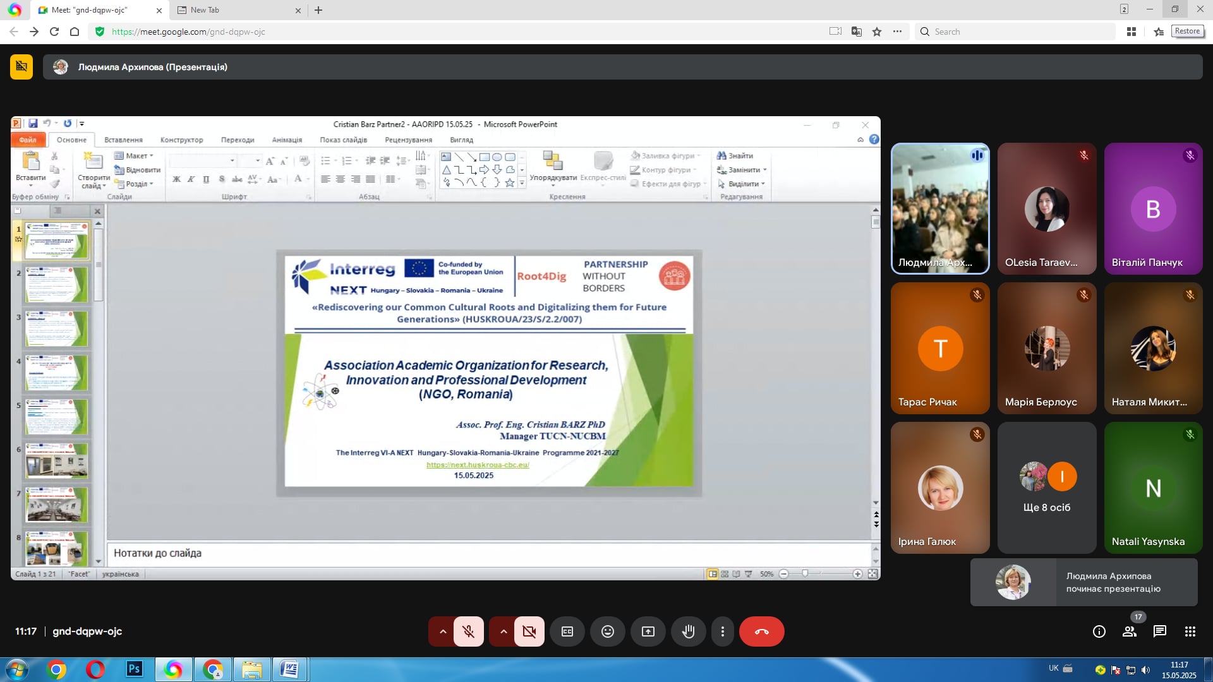Go to browser home page icon
The image size is (1213, 682).
(x=75, y=32)
